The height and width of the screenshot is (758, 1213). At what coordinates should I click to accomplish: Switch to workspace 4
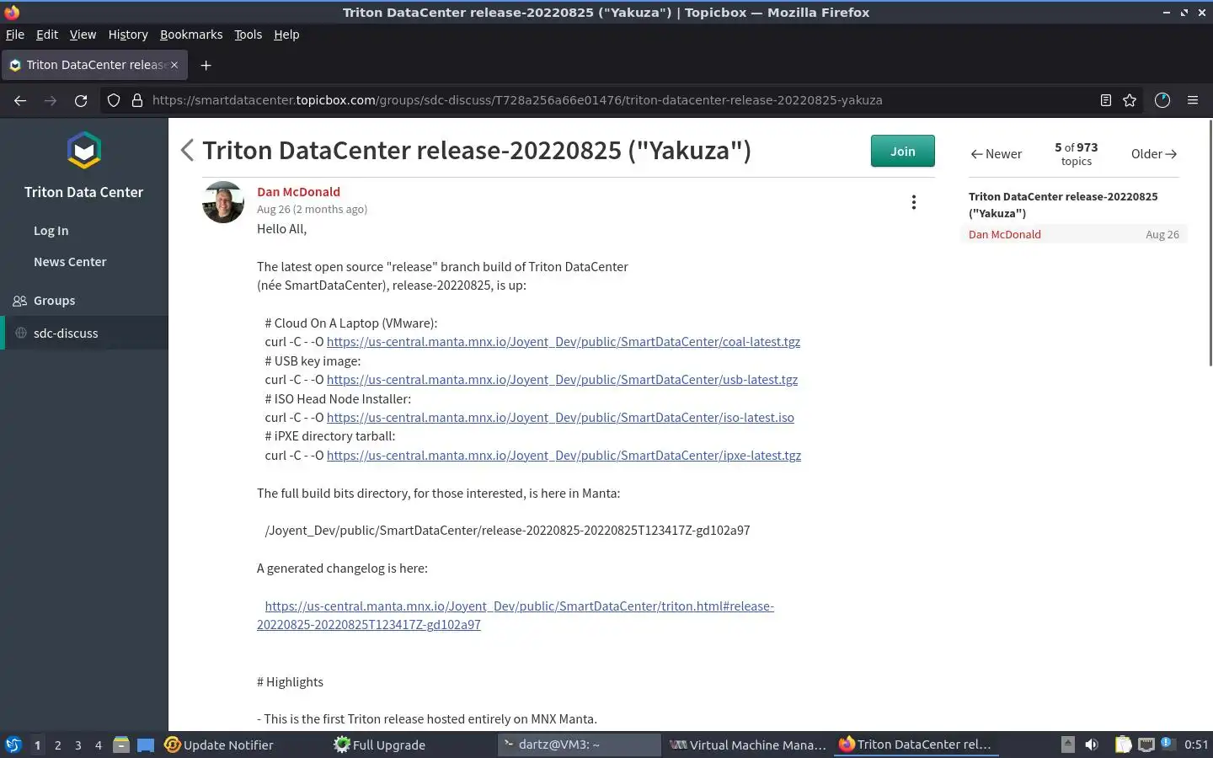tap(99, 745)
